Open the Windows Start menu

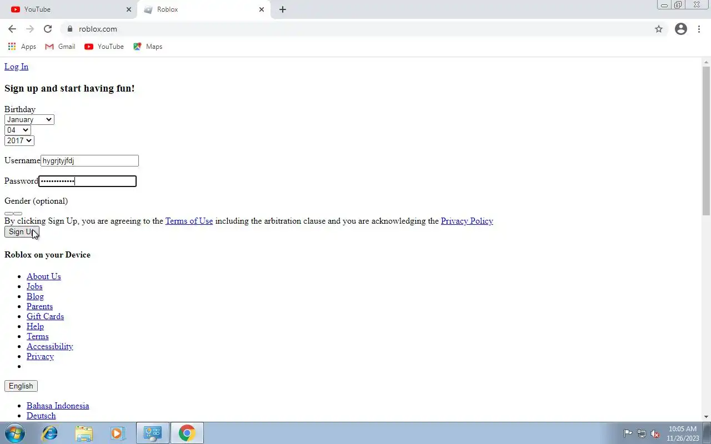point(14,433)
